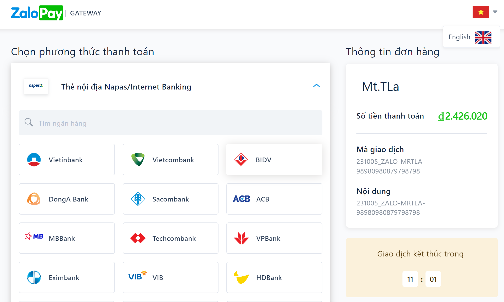This screenshot has width=504, height=302.
Task: Click the countdown seconds box 01
Action: point(433,279)
